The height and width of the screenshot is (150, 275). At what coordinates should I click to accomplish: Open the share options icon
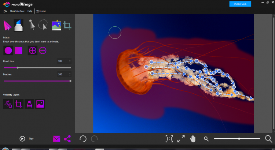pos(67,139)
